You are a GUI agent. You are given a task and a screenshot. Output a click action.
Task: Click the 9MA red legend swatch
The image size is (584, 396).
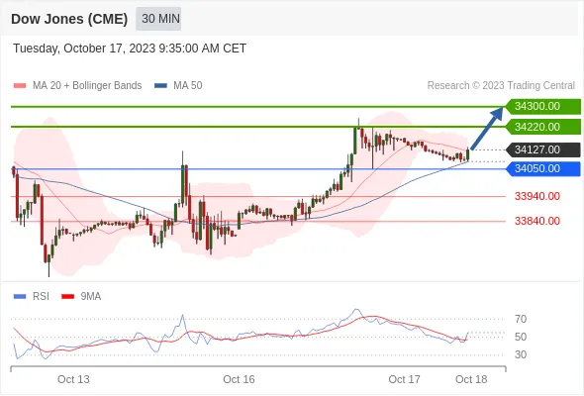[67, 297]
